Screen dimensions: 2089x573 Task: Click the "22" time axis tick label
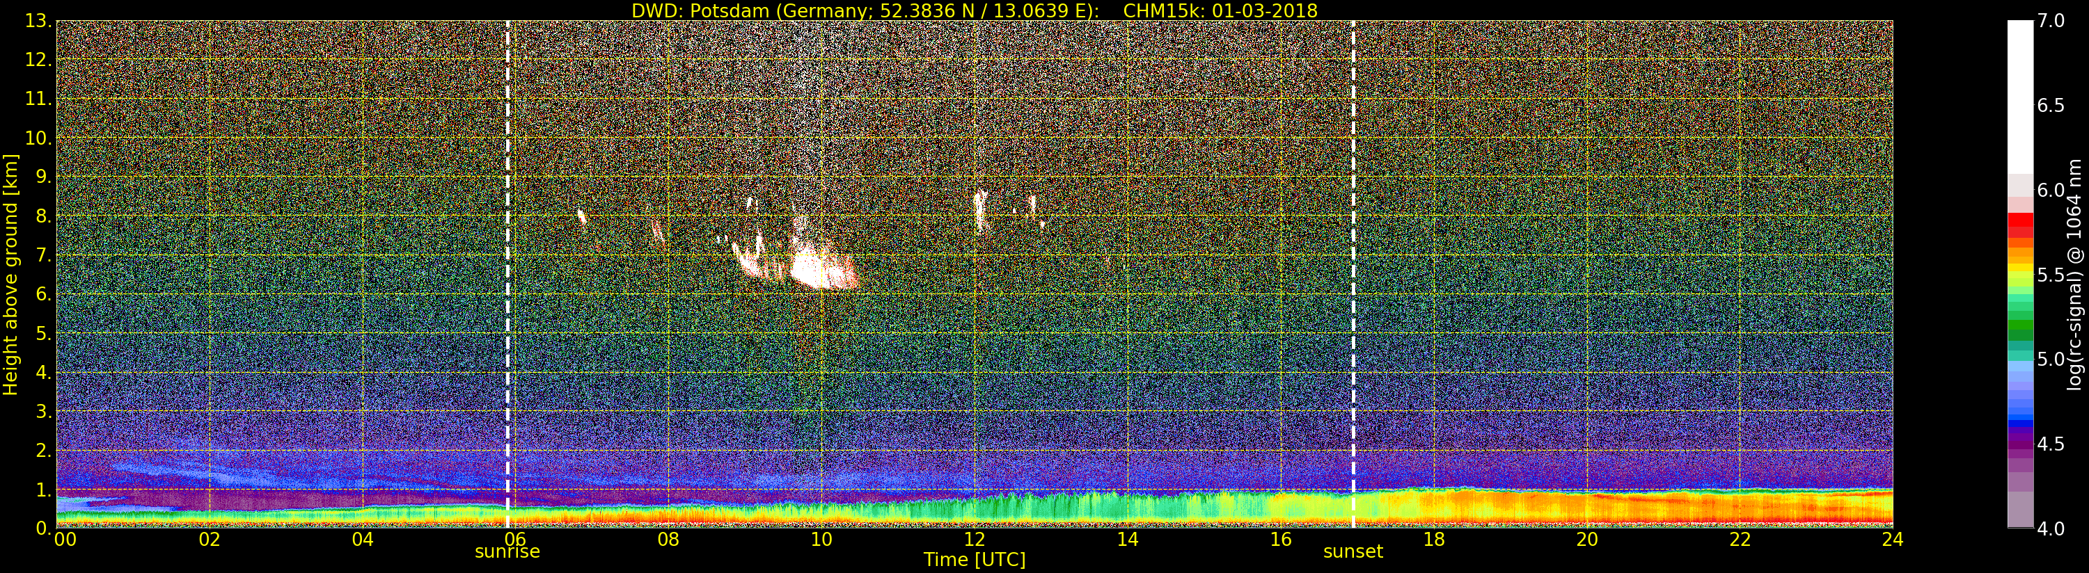pos(1740,540)
